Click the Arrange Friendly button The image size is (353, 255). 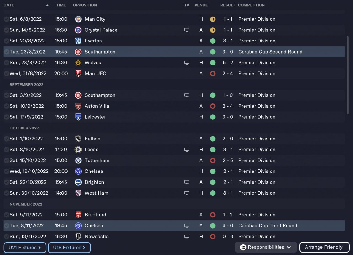(x=323, y=247)
